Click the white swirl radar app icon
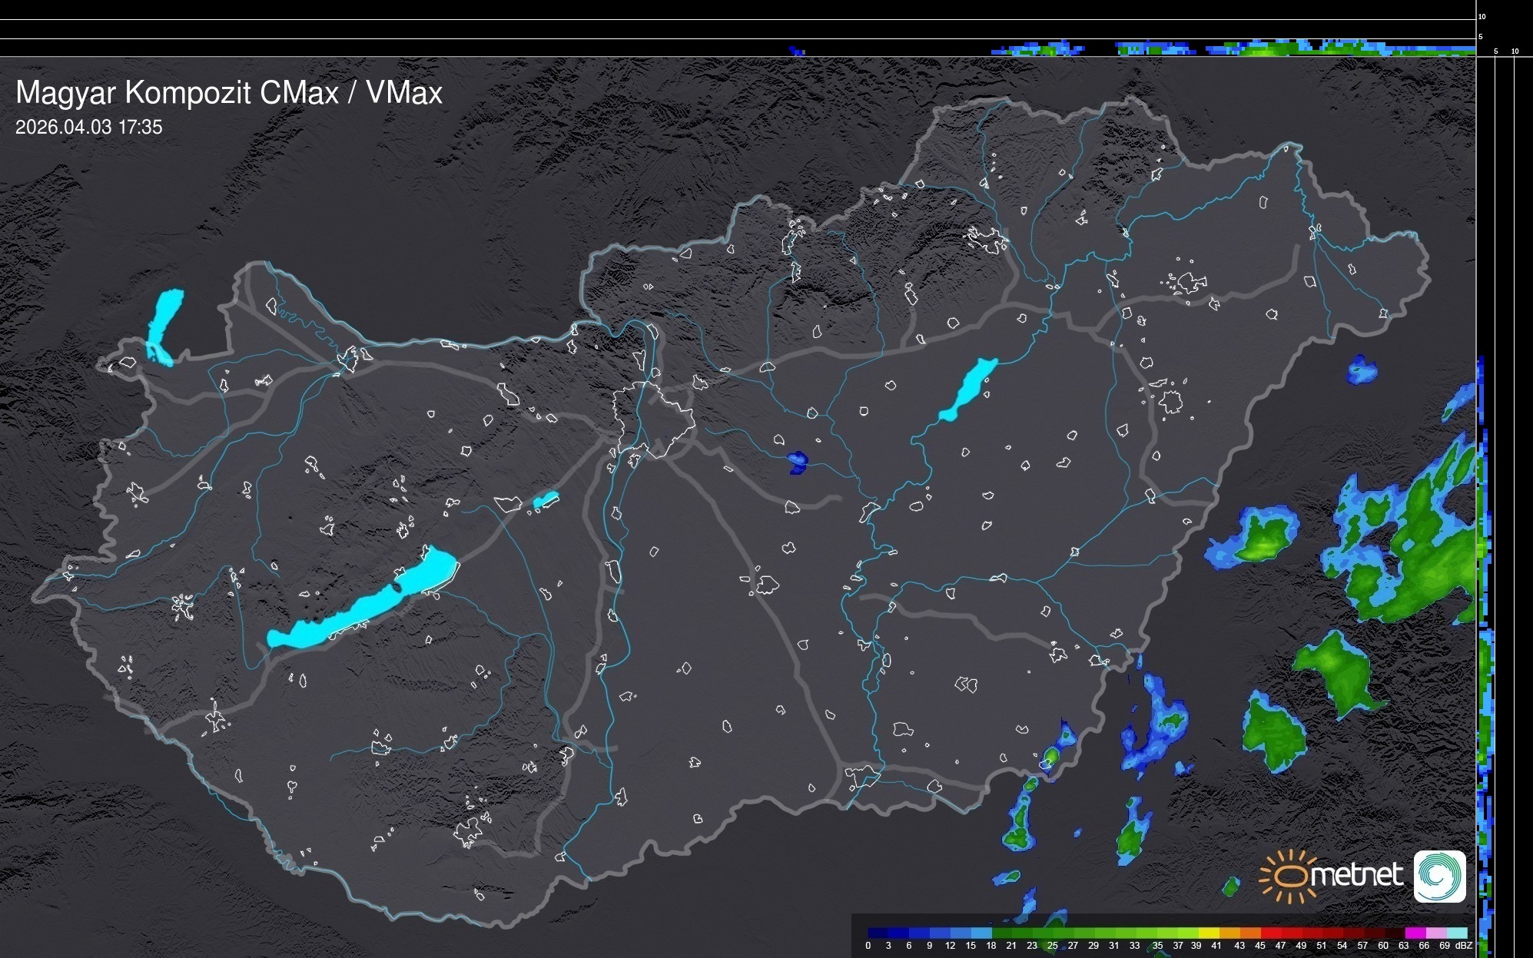Image resolution: width=1533 pixels, height=958 pixels. tap(1439, 876)
